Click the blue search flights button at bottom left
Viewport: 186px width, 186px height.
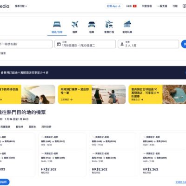point(4,182)
